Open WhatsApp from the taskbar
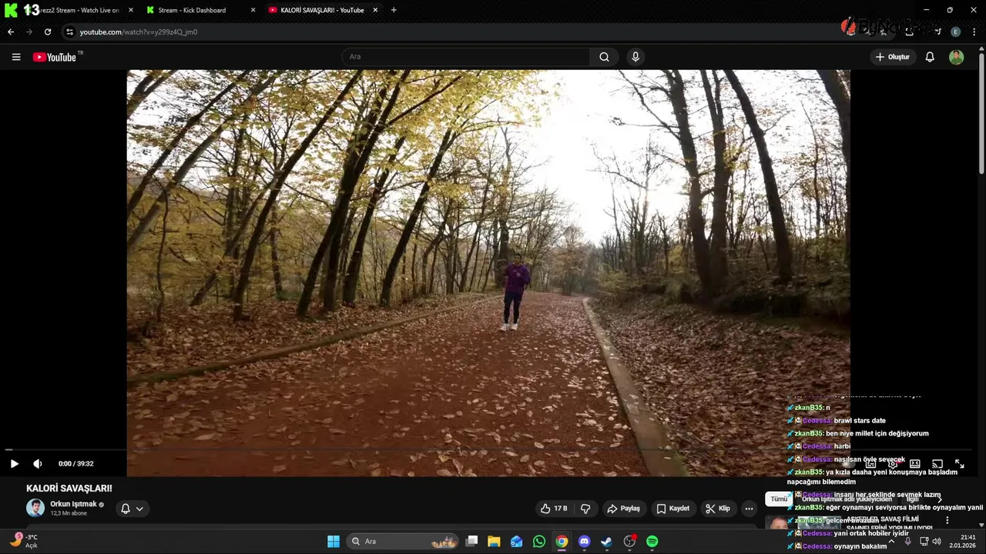986x554 pixels. click(539, 542)
